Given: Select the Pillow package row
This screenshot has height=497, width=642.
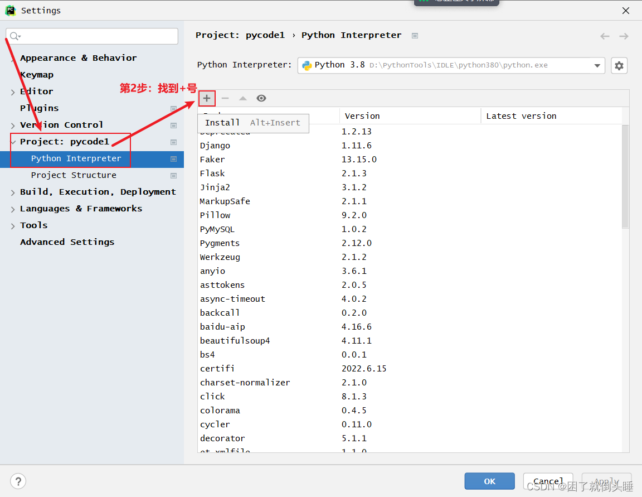Looking at the screenshot, I should point(410,215).
